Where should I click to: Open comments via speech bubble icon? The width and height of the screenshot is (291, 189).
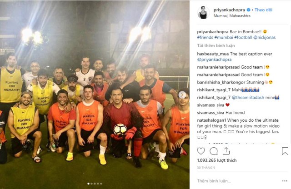[x=214, y=151]
